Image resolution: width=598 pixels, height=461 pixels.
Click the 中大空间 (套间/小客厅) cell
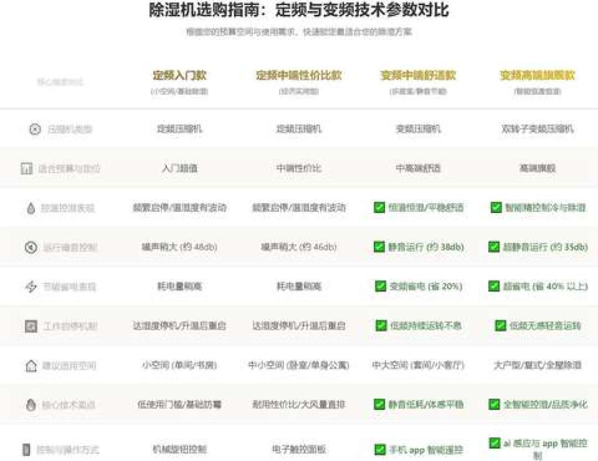point(418,365)
